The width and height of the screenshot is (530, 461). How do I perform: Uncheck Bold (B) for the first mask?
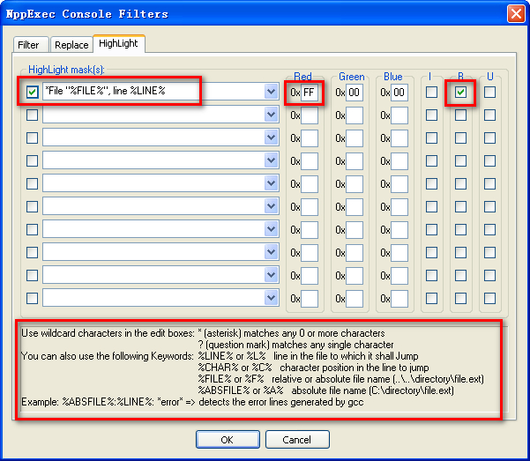[x=460, y=92]
